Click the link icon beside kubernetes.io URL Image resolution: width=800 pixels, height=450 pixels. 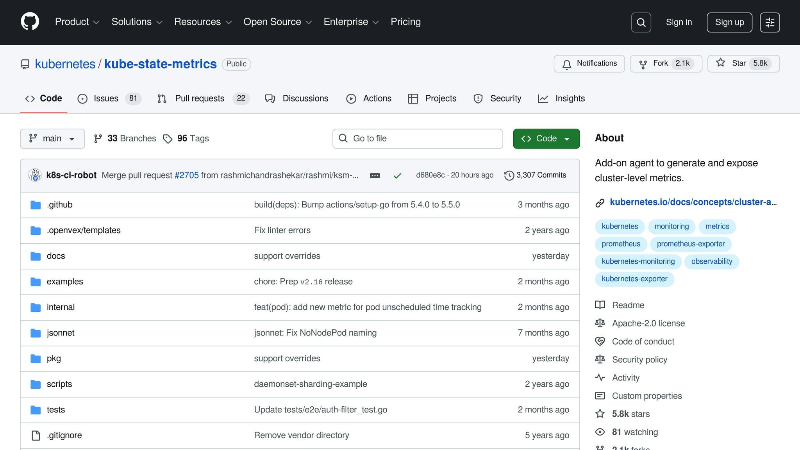pyautogui.click(x=600, y=203)
